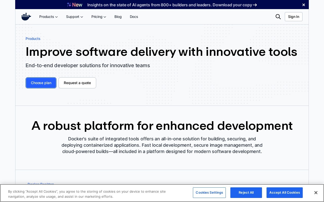324x202 pixels.
Task: Close the cookie consent banner
Action: coord(316,193)
